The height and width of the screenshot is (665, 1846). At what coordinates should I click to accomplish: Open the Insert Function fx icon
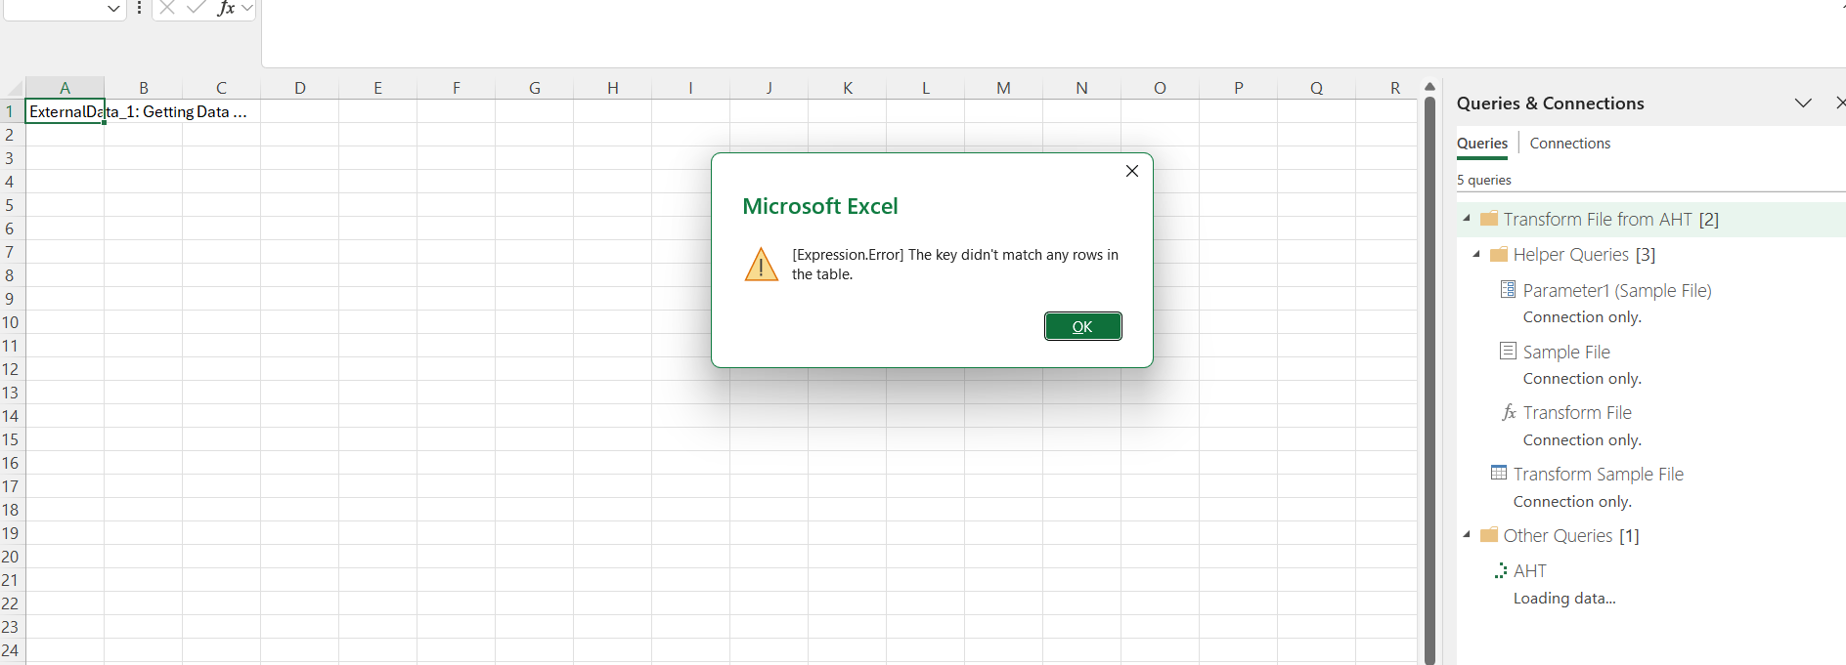pos(226,8)
